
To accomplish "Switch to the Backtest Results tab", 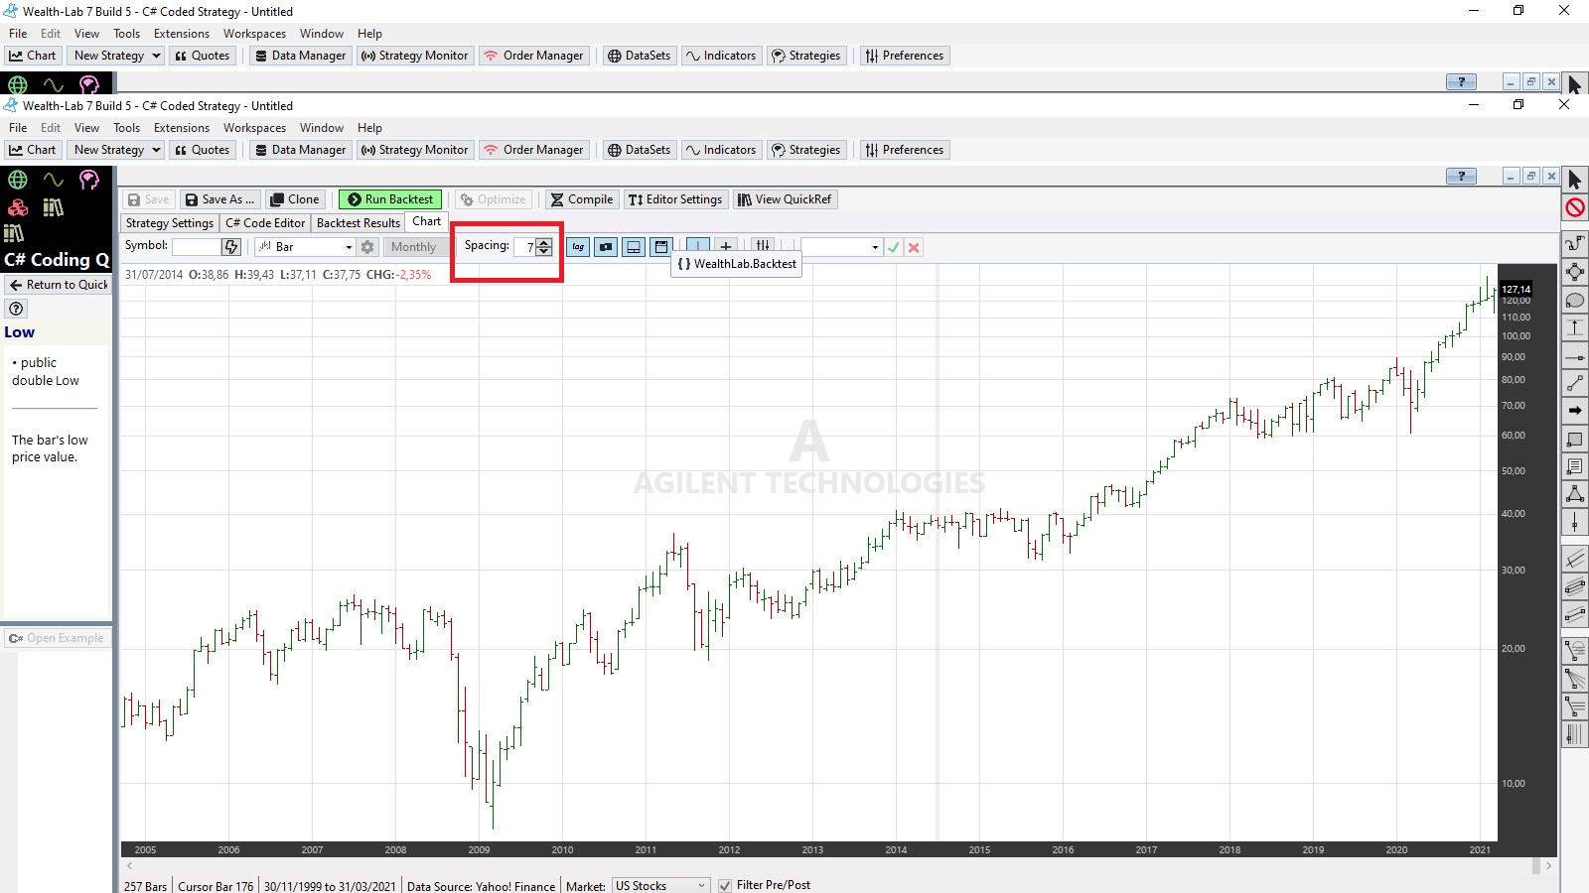I will [358, 223].
